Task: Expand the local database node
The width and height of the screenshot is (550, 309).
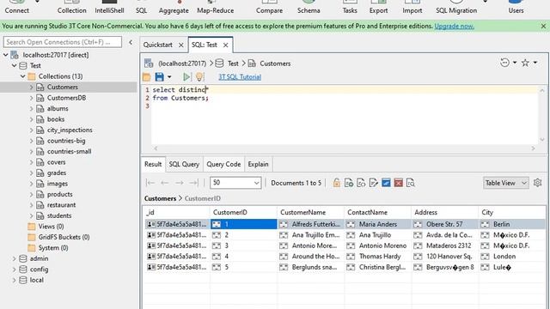Action: [14, 280]
